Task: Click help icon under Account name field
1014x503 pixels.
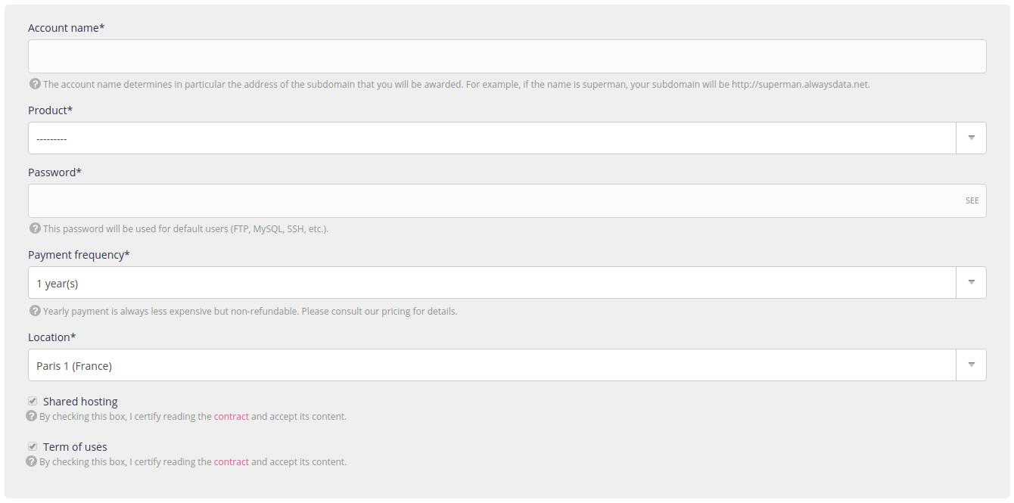Action: (x=35, y=84)
